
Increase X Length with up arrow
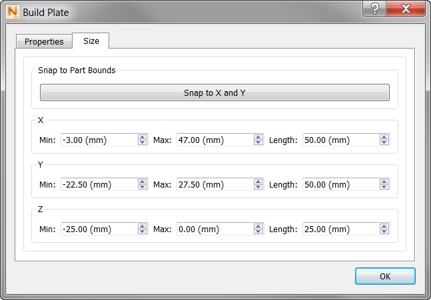tap(384, 137)
